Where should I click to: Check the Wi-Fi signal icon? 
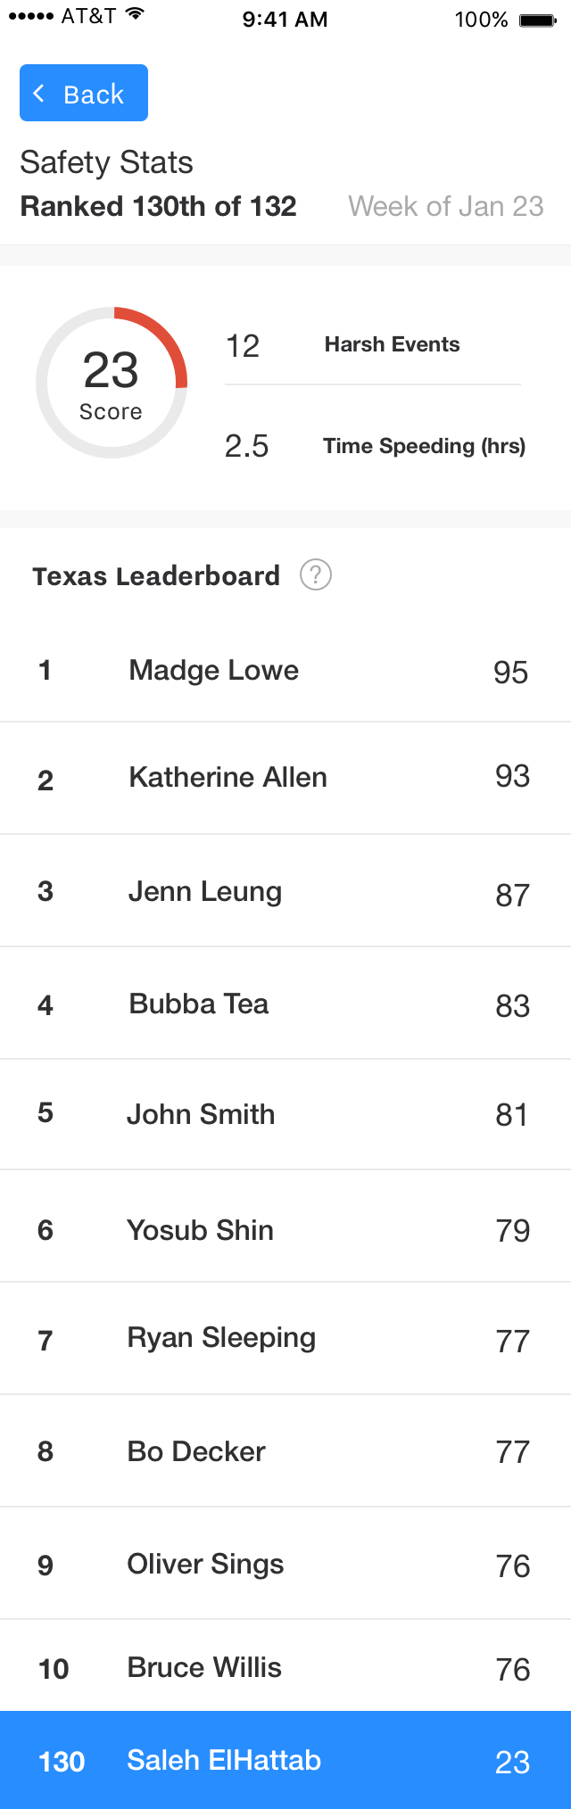pos(135,14)
